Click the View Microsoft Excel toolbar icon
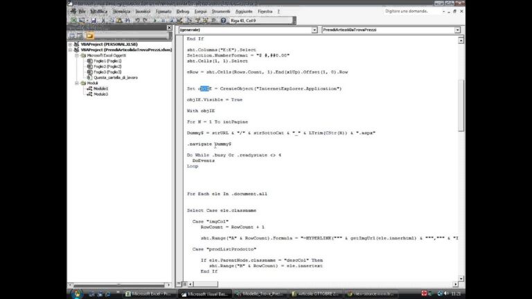The width and height of the screenshot is (532, 299). (x=73, y=20)
